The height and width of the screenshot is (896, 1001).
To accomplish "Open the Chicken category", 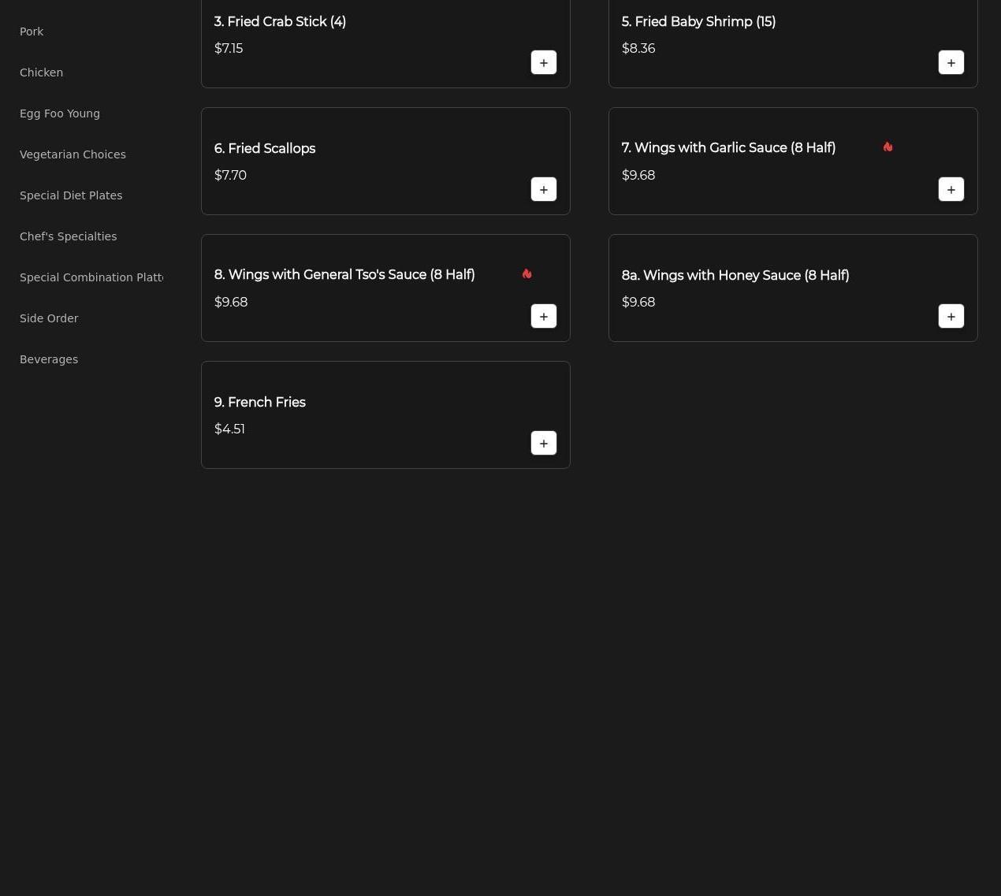I will (41, 72).
